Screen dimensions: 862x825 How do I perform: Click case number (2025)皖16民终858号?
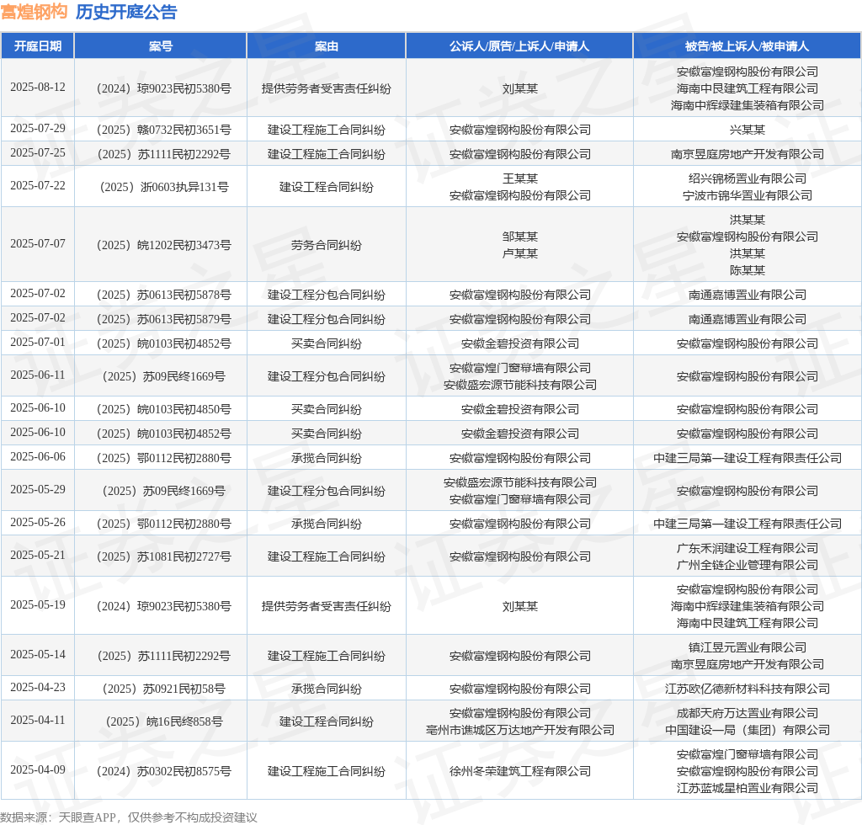click(x=164, y=721)
